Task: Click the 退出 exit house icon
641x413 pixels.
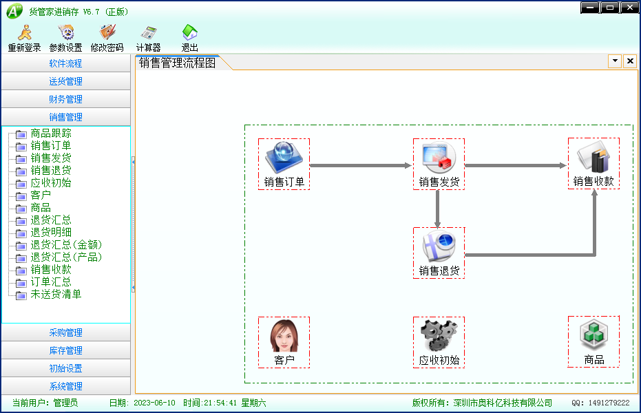Action: (190, 32)
